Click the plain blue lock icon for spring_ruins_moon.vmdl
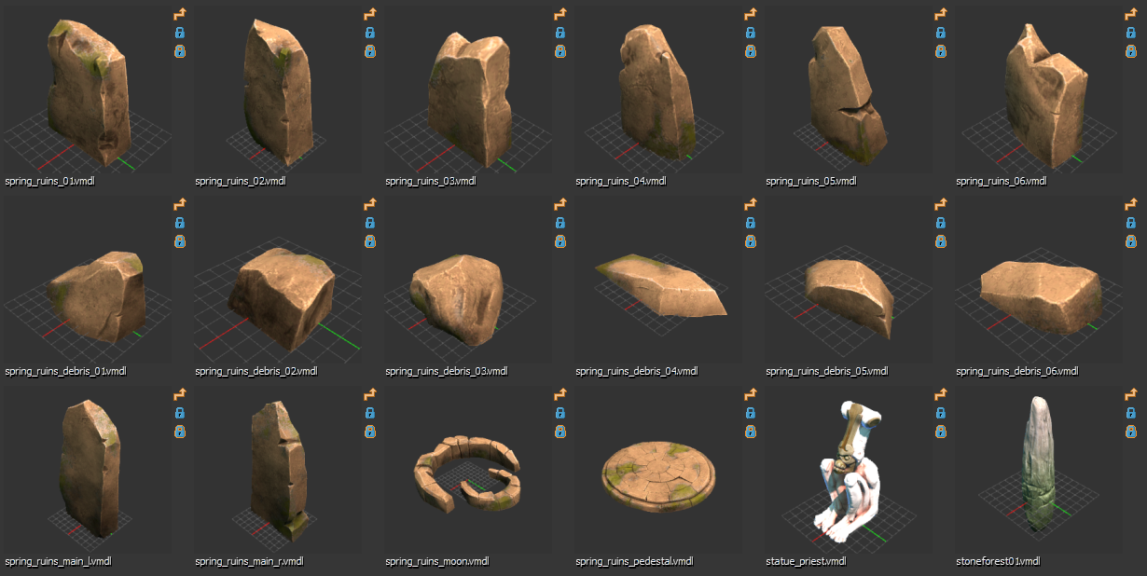Viewport: 1147px width, 576px height. click(x=560, y=413)
